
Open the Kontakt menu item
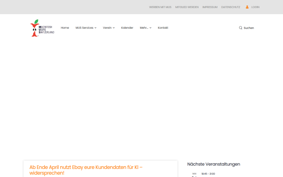click(x=163, y=28)
